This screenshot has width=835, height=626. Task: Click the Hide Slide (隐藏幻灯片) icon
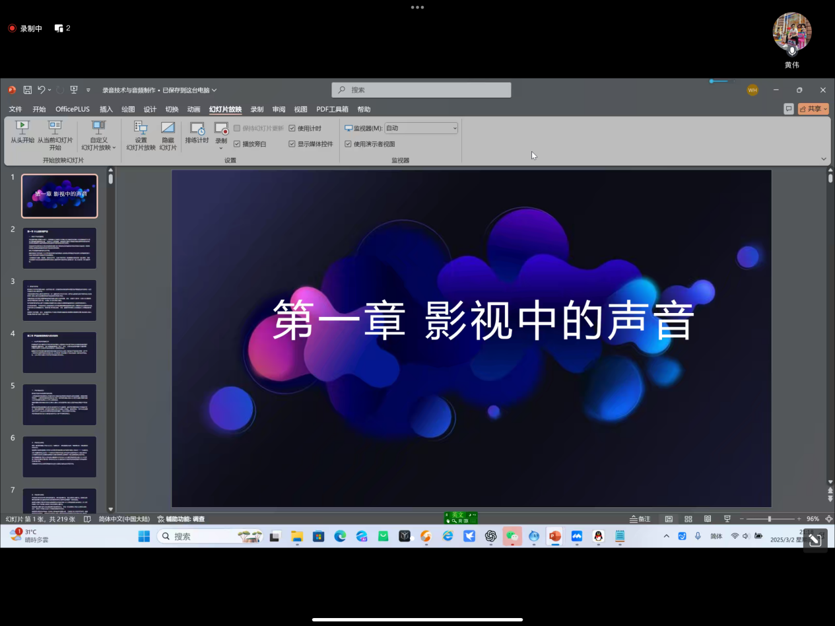(168, 135)
